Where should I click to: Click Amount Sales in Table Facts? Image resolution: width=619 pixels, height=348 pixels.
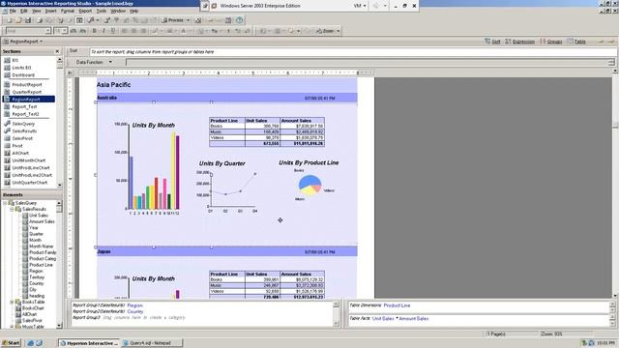(x=414, y=318)
